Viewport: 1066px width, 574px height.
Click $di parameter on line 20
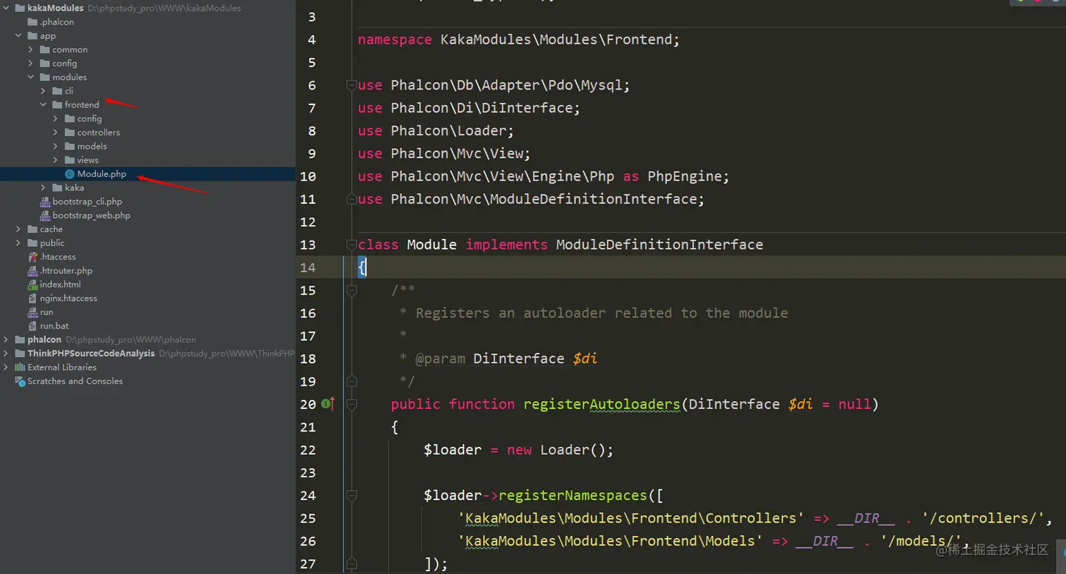tap(800, 404)
